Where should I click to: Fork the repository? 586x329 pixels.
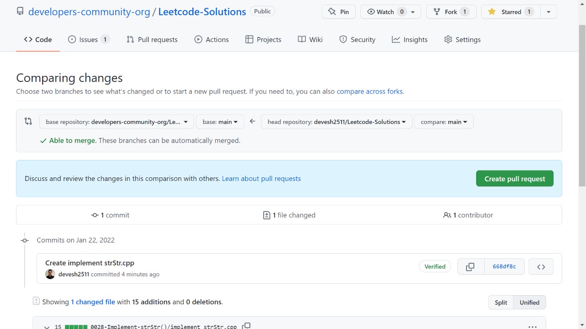click(451, 12)
